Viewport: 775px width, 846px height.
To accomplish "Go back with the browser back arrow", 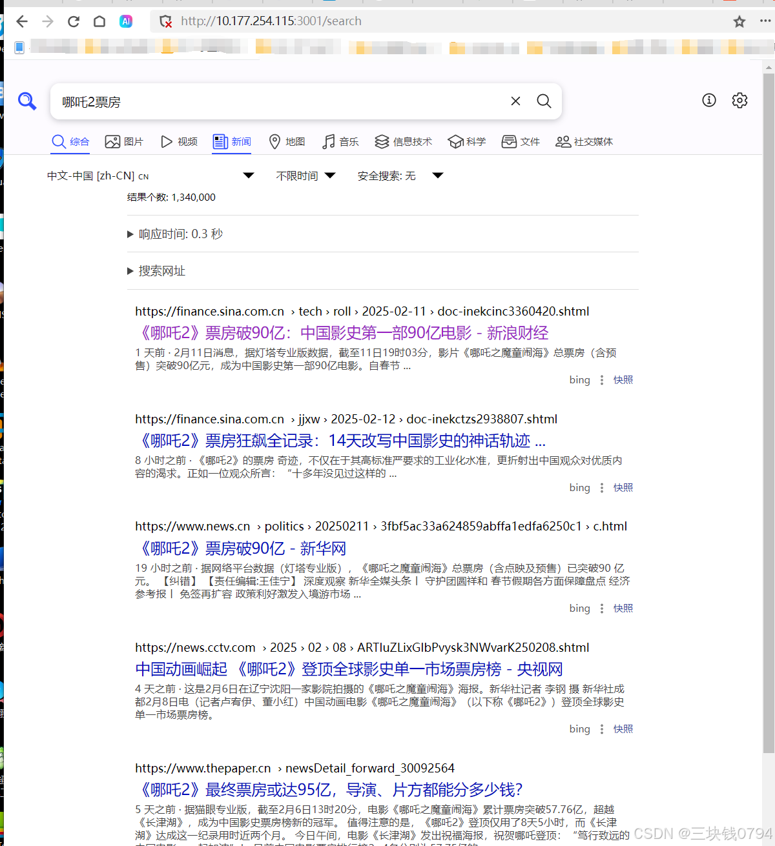I will click(x=22, y=21).
